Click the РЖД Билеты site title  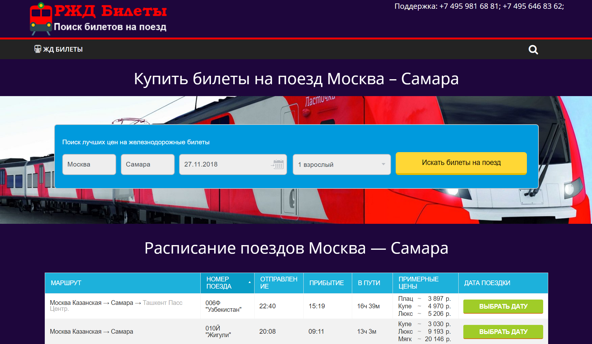111,11
